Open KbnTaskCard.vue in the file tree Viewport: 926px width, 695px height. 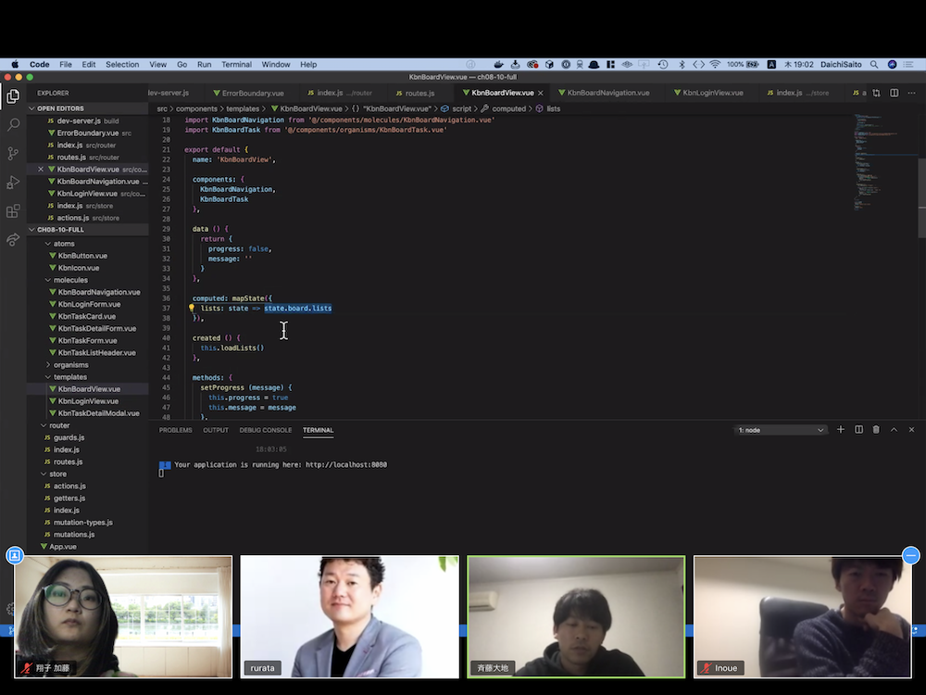[87, 316]
